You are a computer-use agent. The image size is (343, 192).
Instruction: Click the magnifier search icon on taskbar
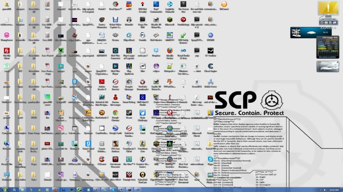(14, 190)
